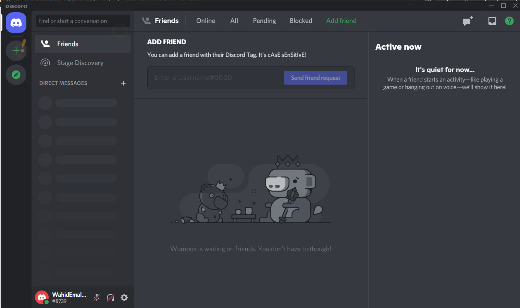Open Friends in the sidebar
520x308 pixels.
tap(83, 44)
